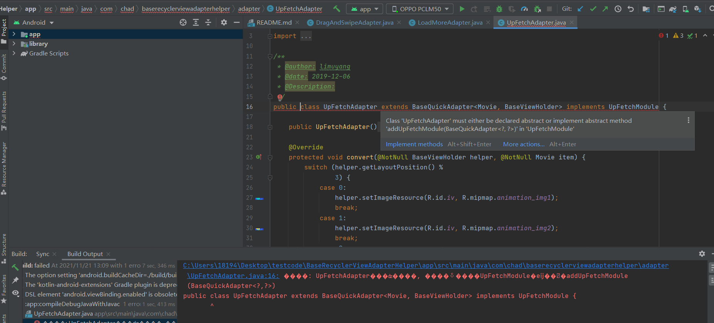The height and width of the screenshot is (323, 714).
Task: Hide the Project tool window
Action: 237,22
